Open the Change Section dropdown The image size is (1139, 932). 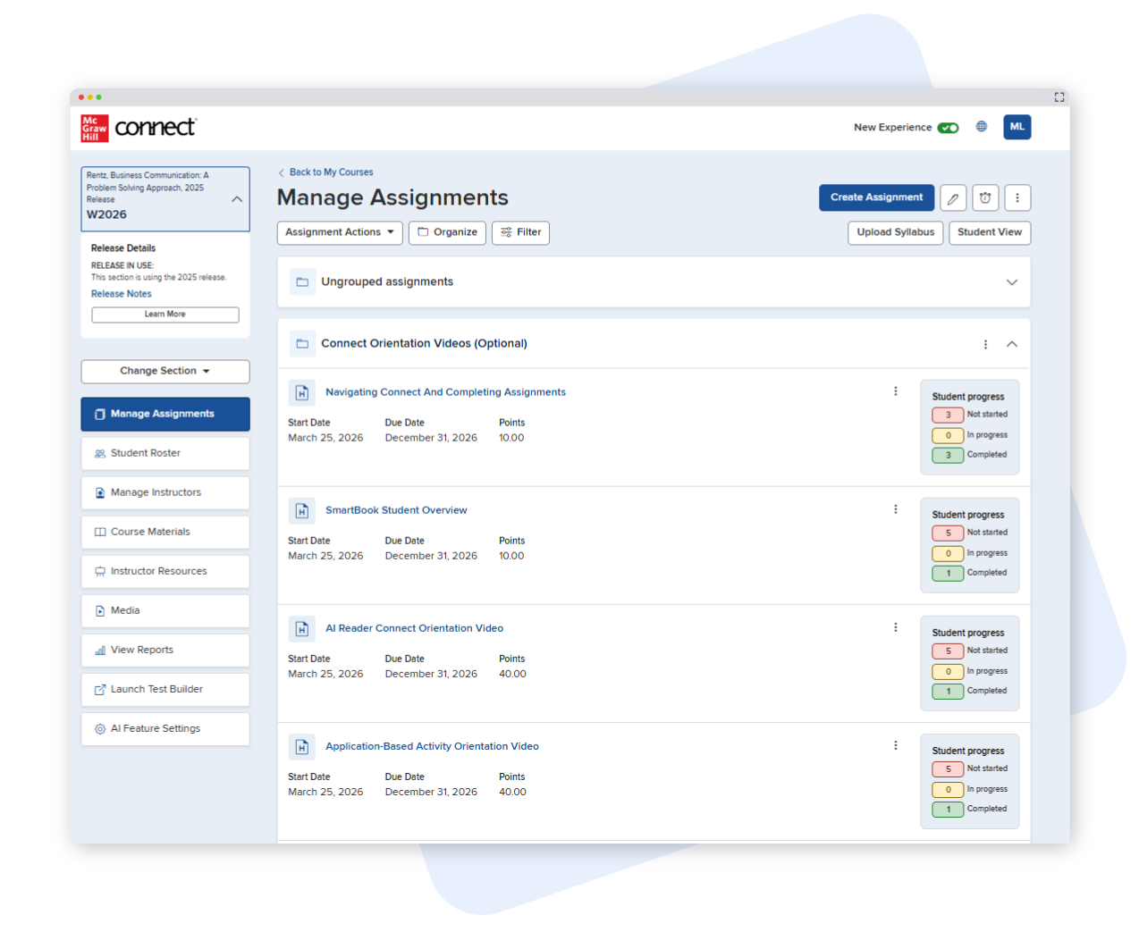tap(165, 371)
